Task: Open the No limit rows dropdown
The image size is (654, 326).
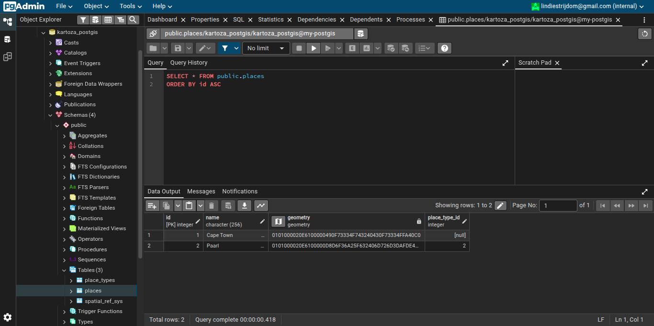Action: click(x=266, y=48)
